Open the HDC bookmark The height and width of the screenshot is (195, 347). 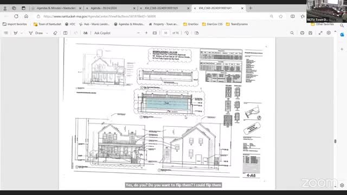[70, 24]
